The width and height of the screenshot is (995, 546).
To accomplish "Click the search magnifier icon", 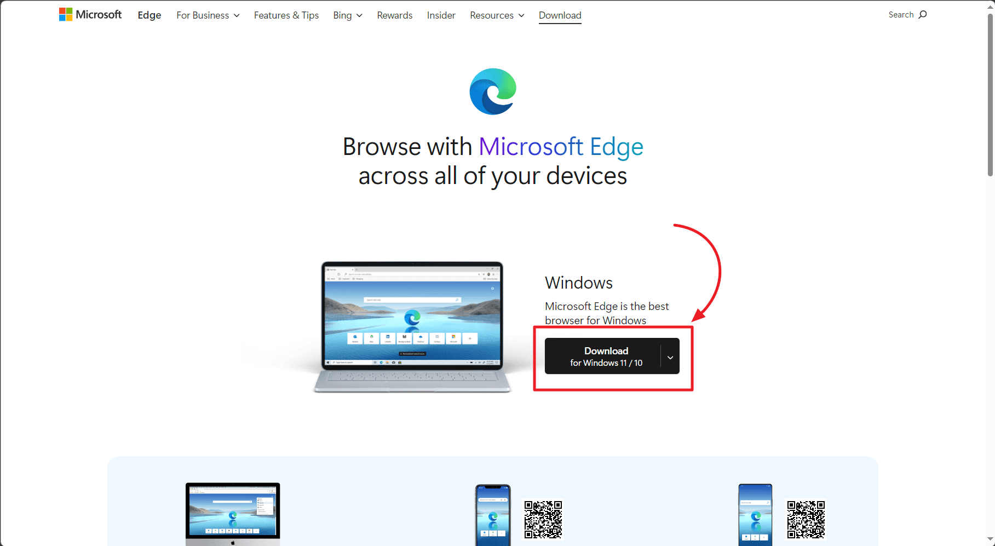I will pyautogui.click(x=923, y=15).
